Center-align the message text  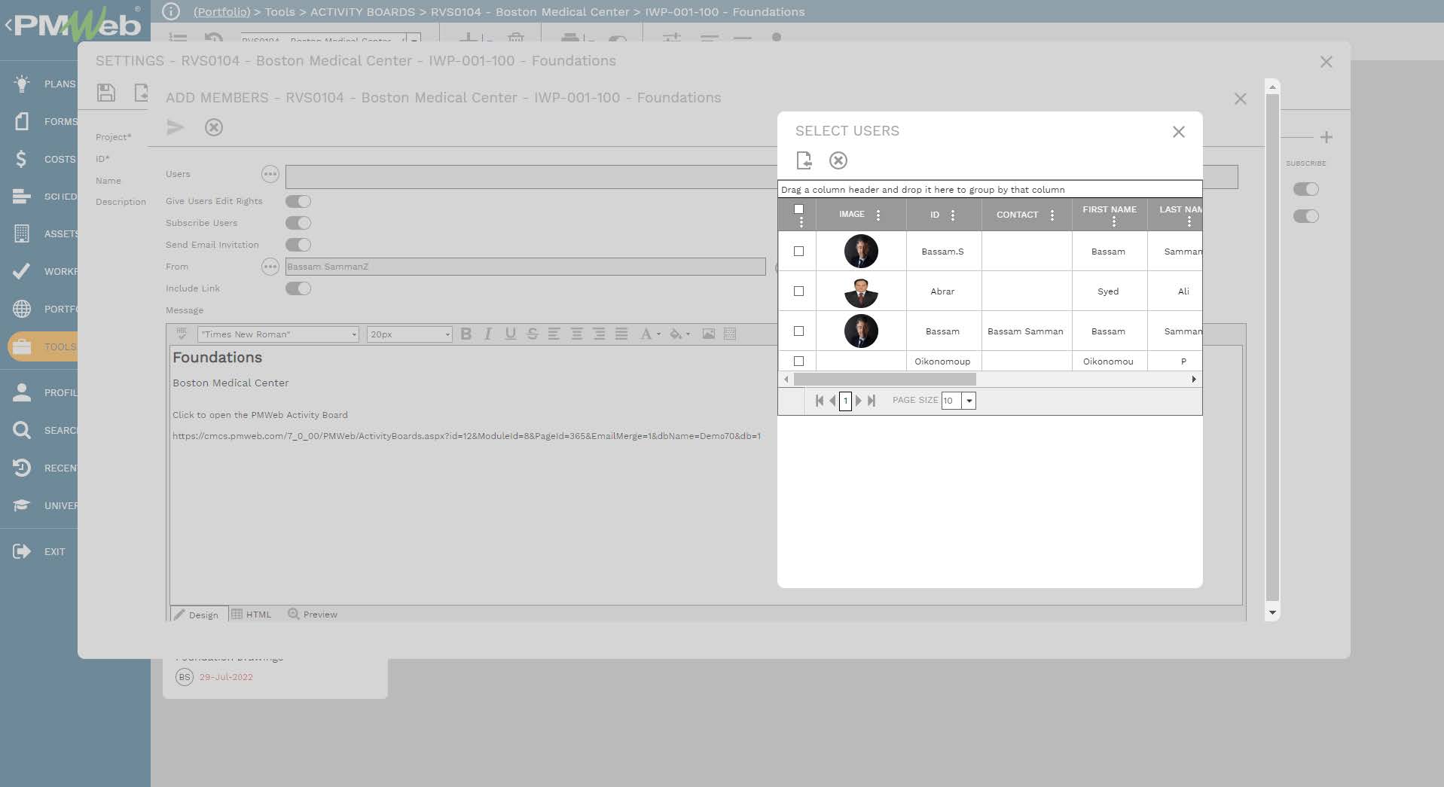(577, 334)
